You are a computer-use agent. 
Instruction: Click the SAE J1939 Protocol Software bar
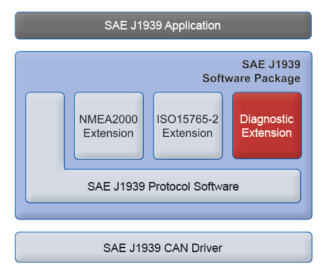(163, 186)
